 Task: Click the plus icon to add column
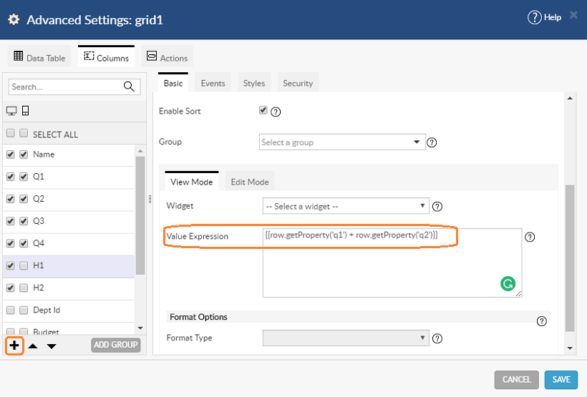14,345
